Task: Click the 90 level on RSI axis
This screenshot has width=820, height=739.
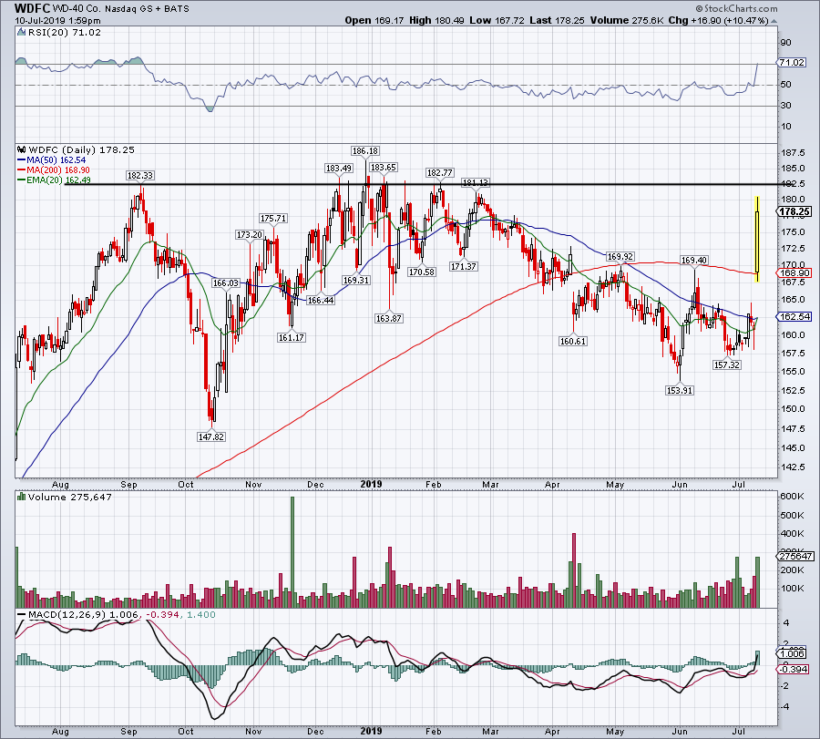Action: (785, 42)
